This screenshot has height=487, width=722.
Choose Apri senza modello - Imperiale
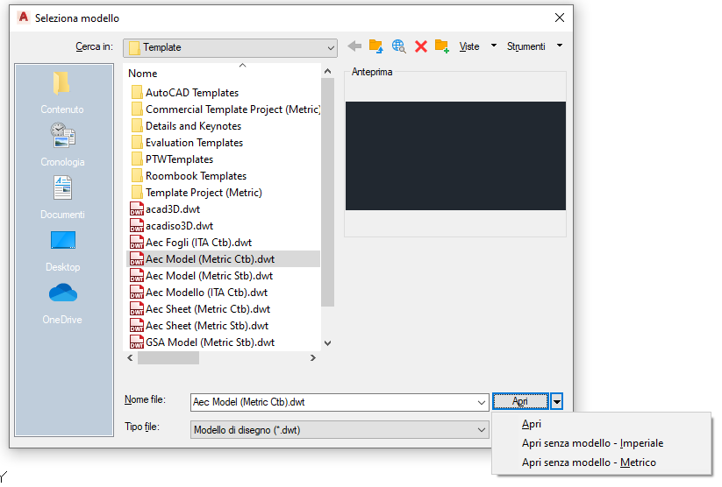coord(601,443)
